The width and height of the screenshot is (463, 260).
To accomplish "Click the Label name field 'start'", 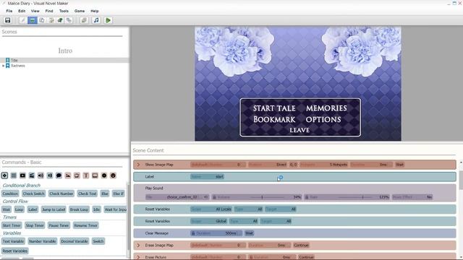I will click(x=208, y=177).
